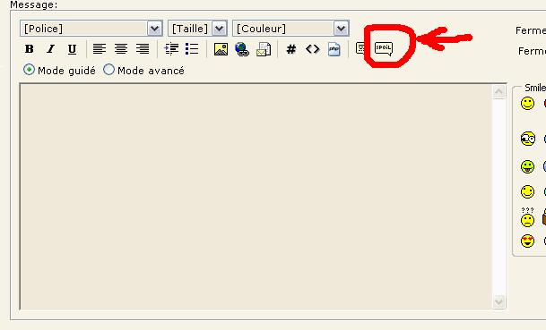Click the message box scroll-down arrow

(x=498, y=301)
